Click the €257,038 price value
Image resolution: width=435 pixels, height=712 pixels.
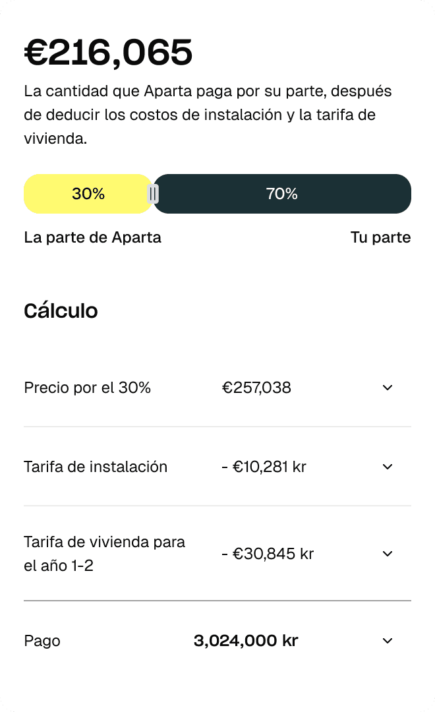coord(256,388)
